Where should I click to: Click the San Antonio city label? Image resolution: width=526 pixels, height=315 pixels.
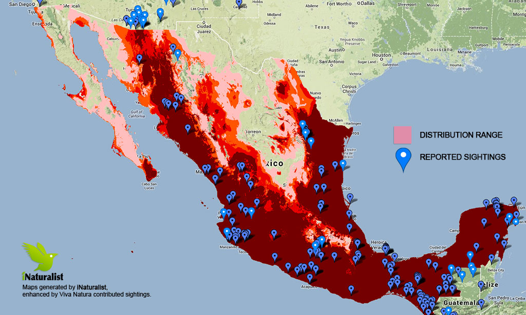click(331, 62)
